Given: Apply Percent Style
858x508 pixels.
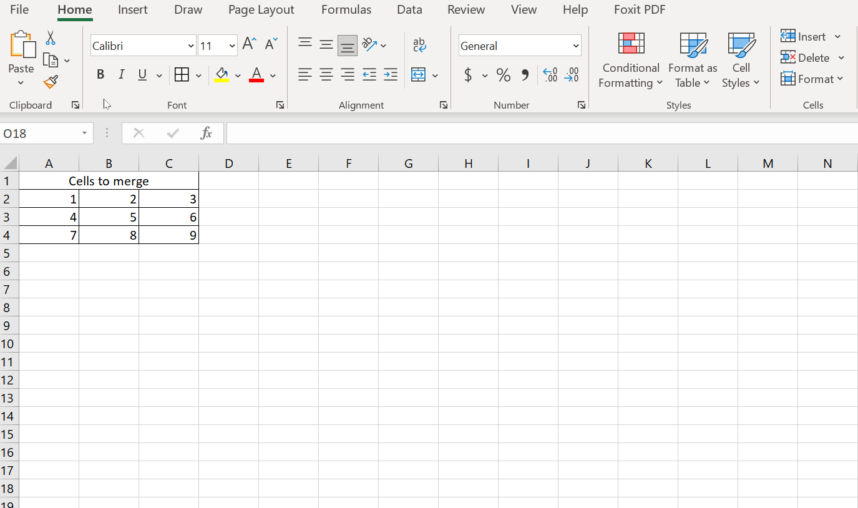Looking at the screenshot, I should pyautogui.click(x=504, y=76).
